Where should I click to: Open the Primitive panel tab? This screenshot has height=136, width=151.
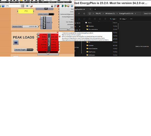[x=14, y=2]
